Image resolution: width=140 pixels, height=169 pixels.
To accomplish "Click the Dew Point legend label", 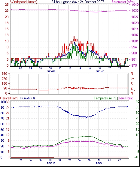I will [125, 98].
